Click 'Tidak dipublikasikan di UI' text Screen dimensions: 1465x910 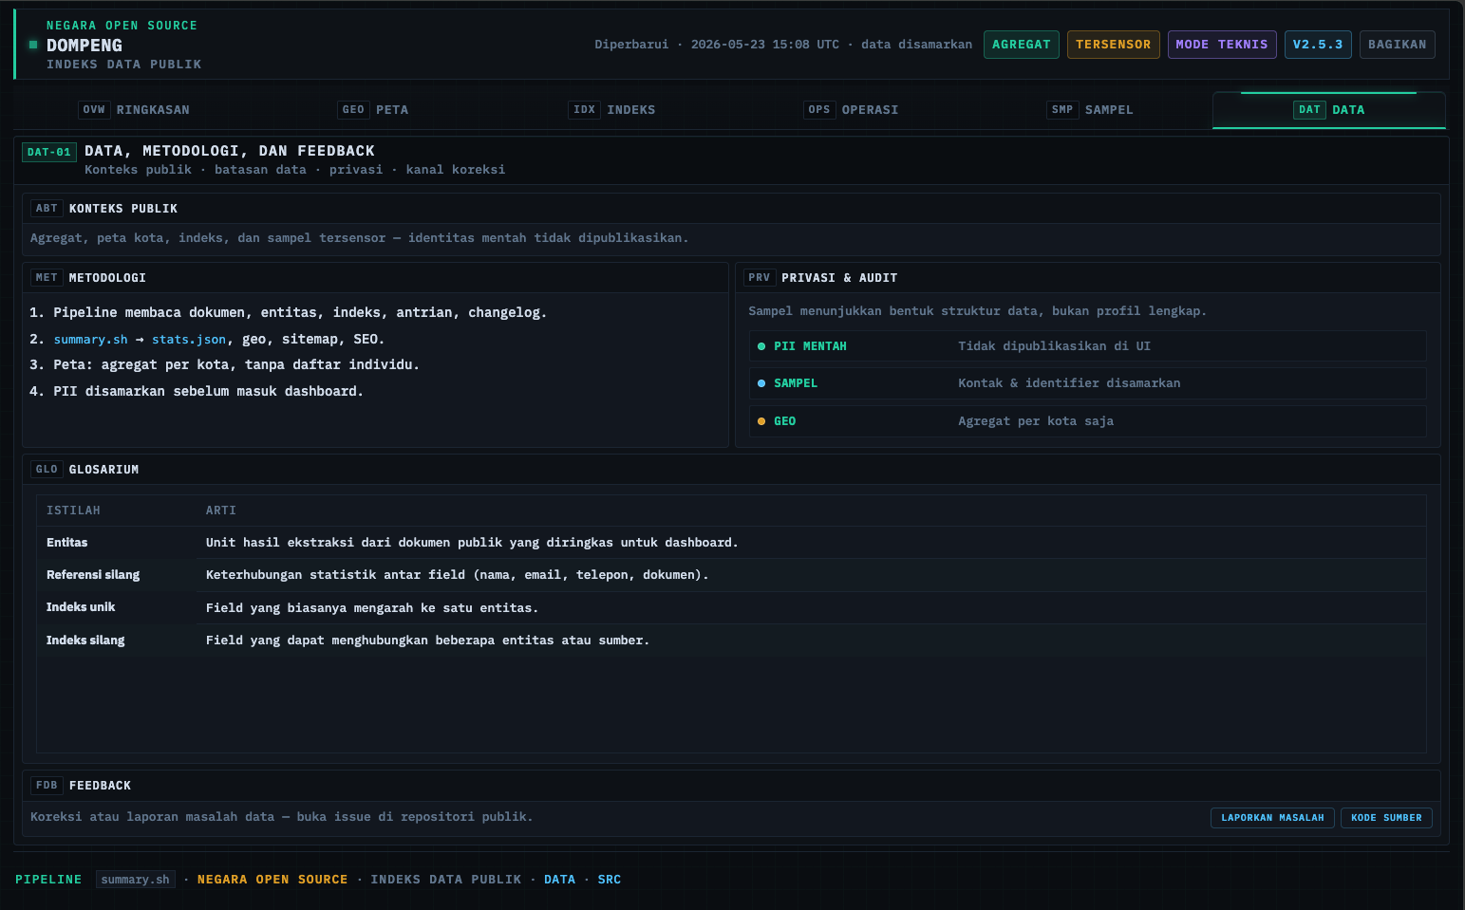pos(1054,346)
